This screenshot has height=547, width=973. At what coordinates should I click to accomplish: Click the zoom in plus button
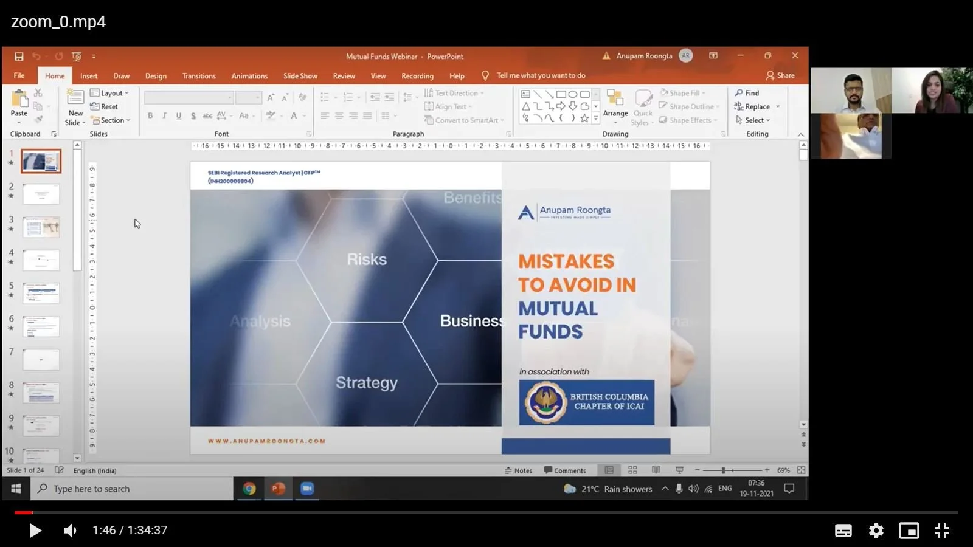(767, 470)
